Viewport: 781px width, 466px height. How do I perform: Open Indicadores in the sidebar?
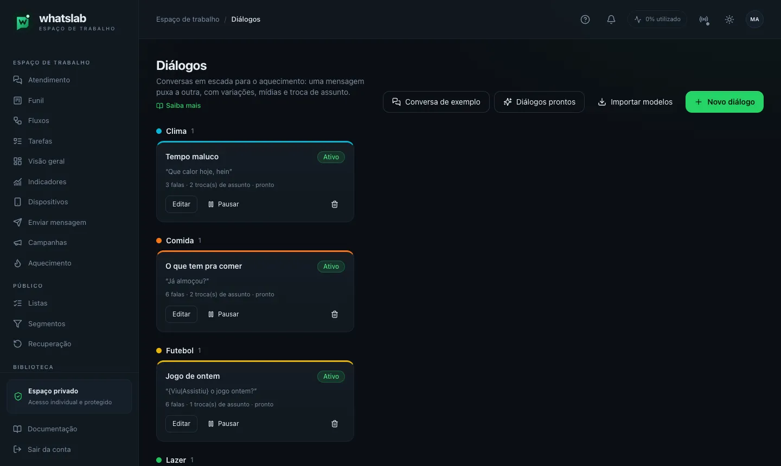69,182
